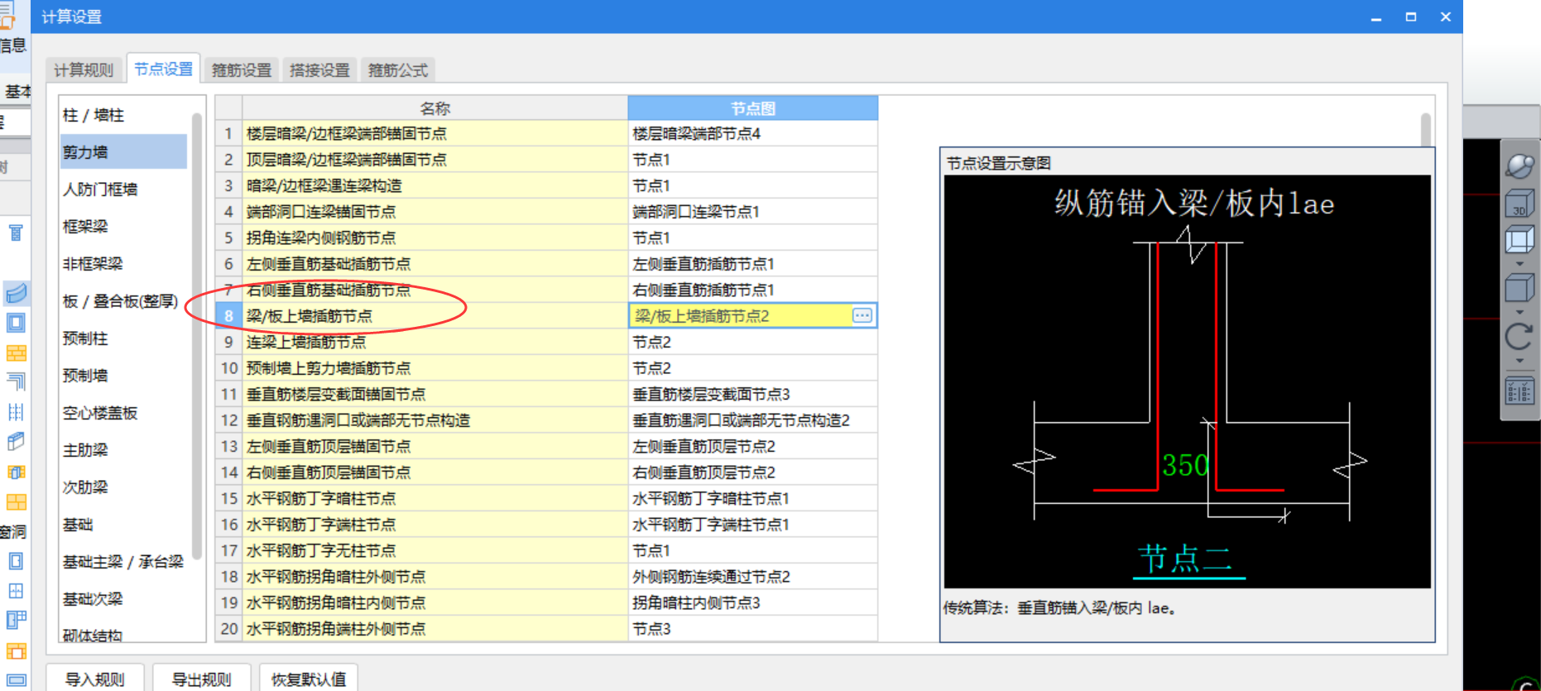Click the 恢复默认值 button
This screenshot has width=1541, height=691.
click(x=309, y=679)
